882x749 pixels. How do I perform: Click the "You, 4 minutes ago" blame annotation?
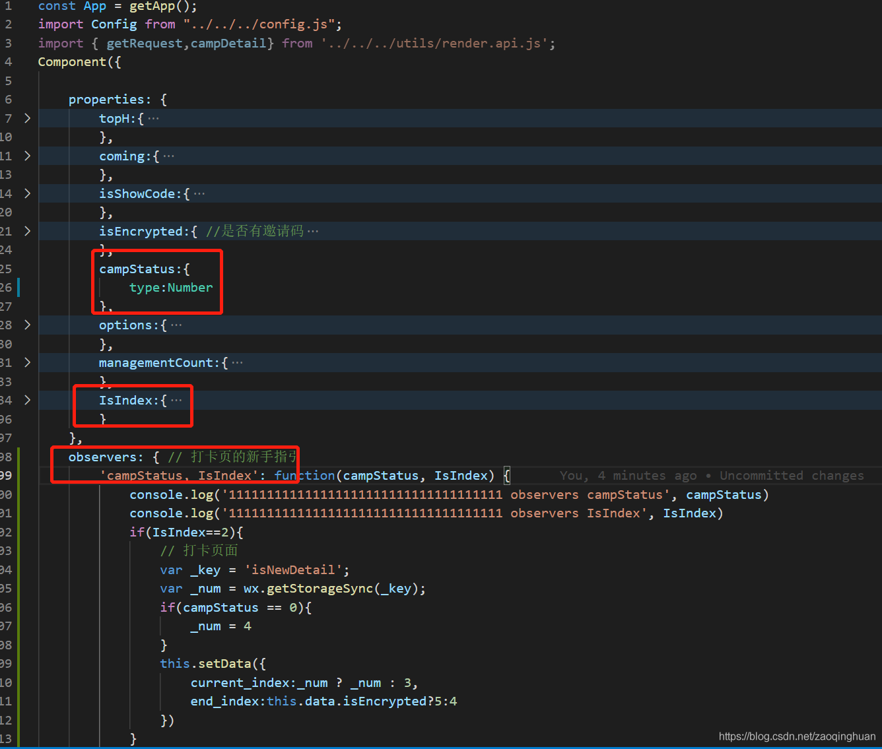click(628, 476)
